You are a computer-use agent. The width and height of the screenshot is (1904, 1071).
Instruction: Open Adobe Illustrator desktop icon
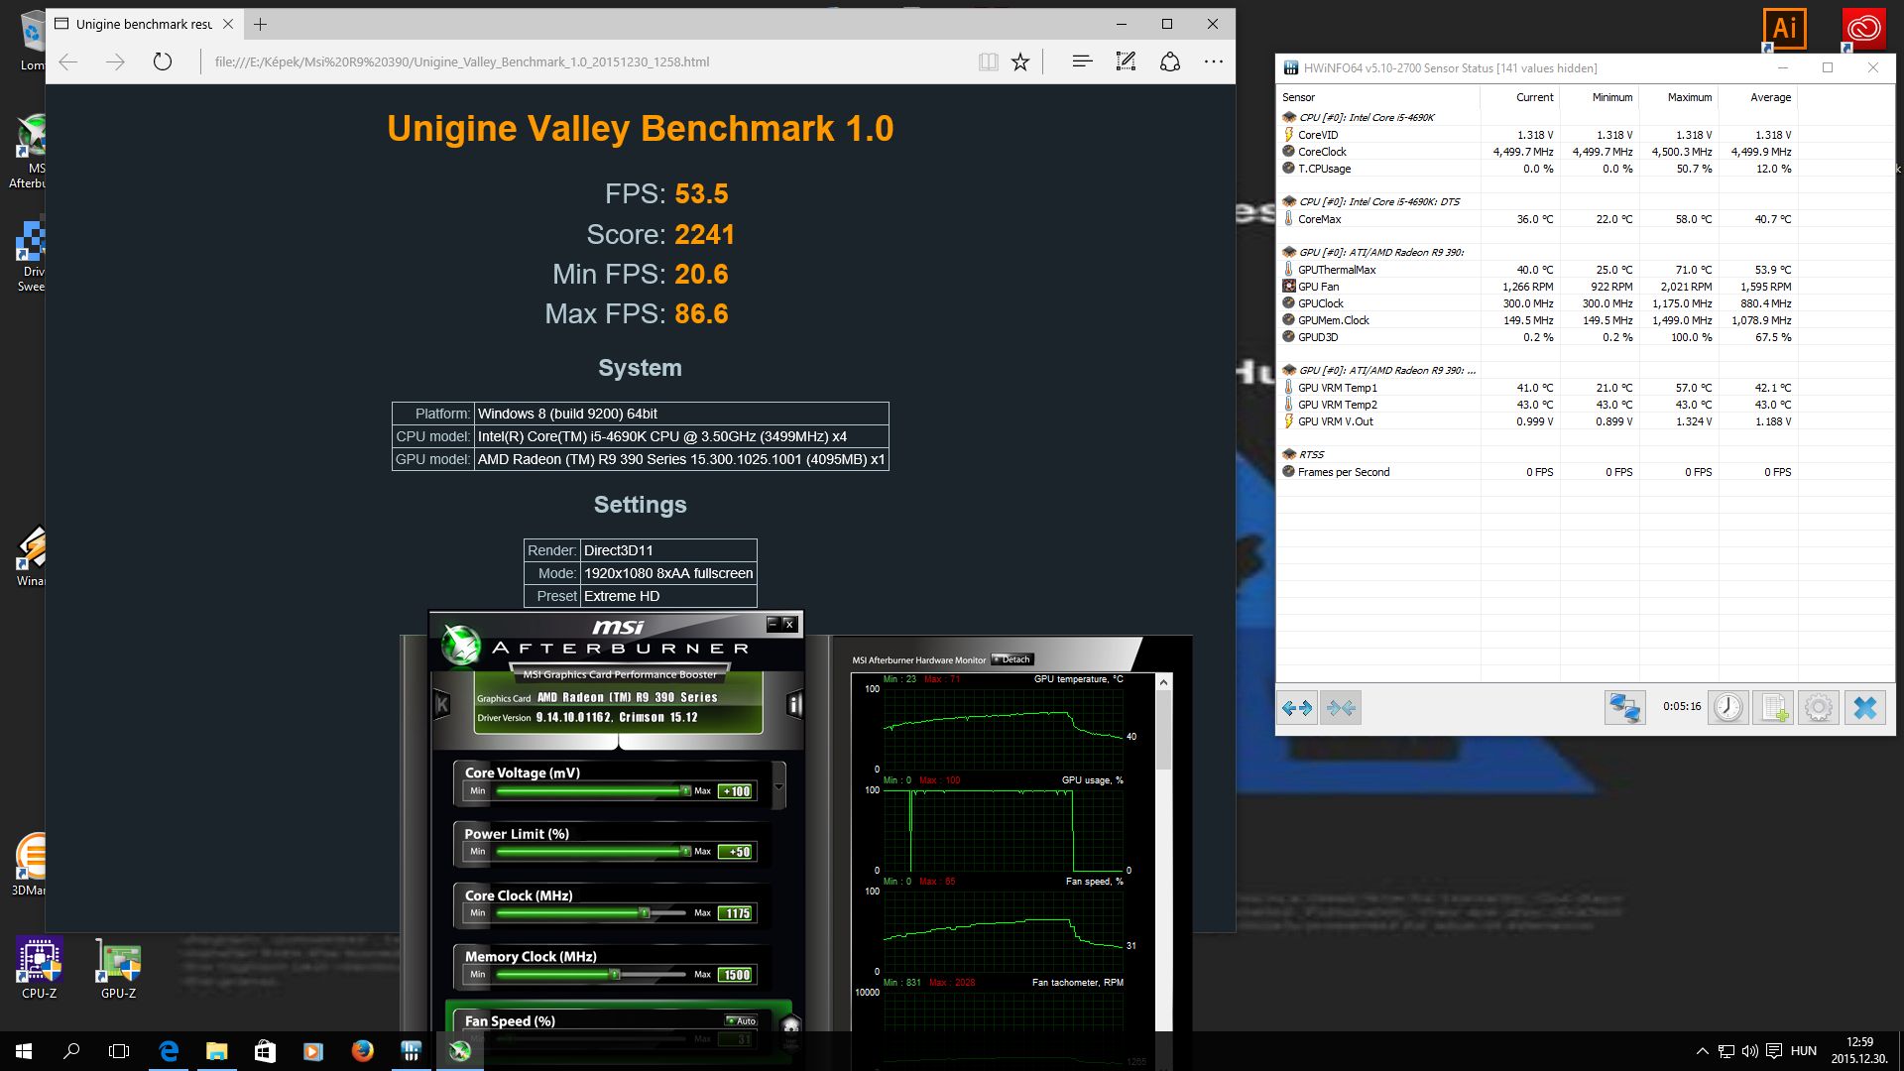click(1784, 29)
